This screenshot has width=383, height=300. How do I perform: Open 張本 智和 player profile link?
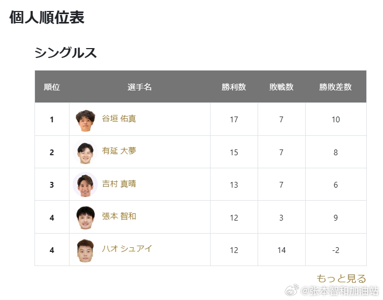tap(119, 216)
